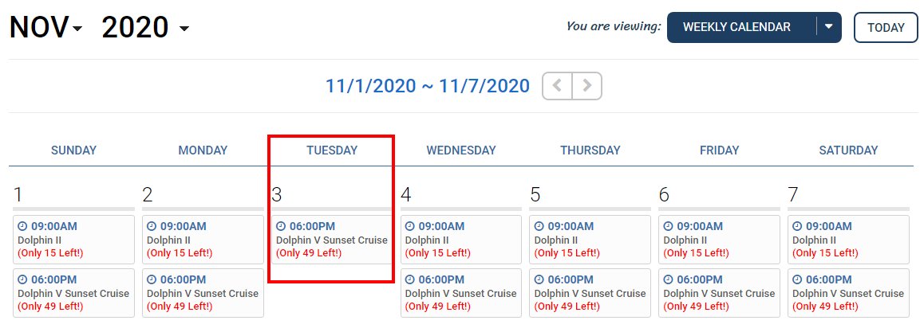Click clock icon on Wednesday 06:00PM slot

tap(410, 280)
